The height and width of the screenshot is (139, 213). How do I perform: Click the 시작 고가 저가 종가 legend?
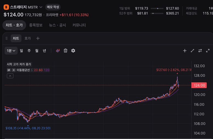click(x=19, y=64)
